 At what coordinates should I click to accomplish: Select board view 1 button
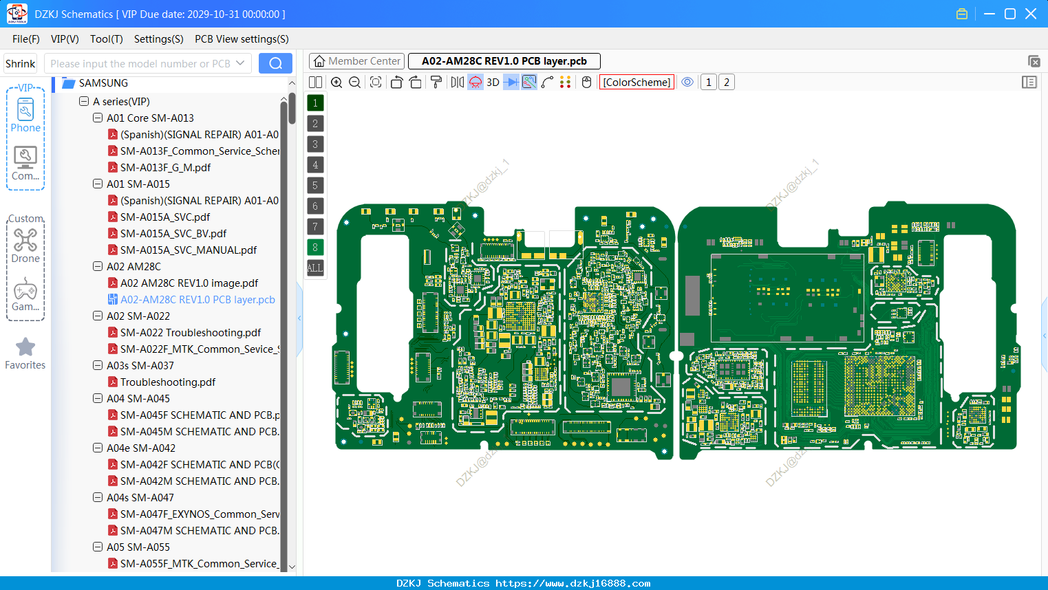coord(709,83)
